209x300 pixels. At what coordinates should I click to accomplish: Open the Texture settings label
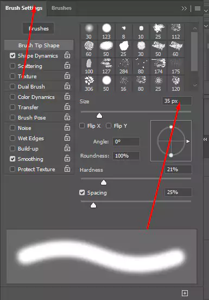27,76
